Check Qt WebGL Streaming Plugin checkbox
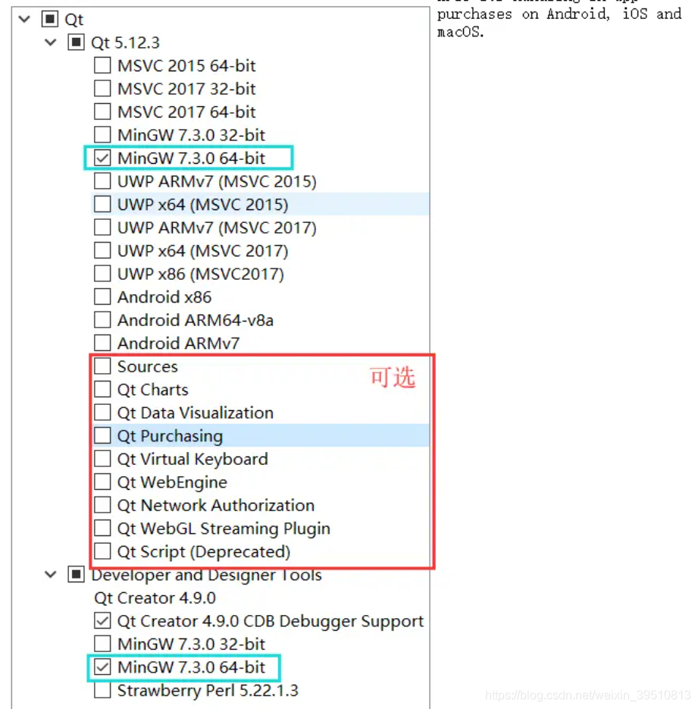 click(102, 528)
